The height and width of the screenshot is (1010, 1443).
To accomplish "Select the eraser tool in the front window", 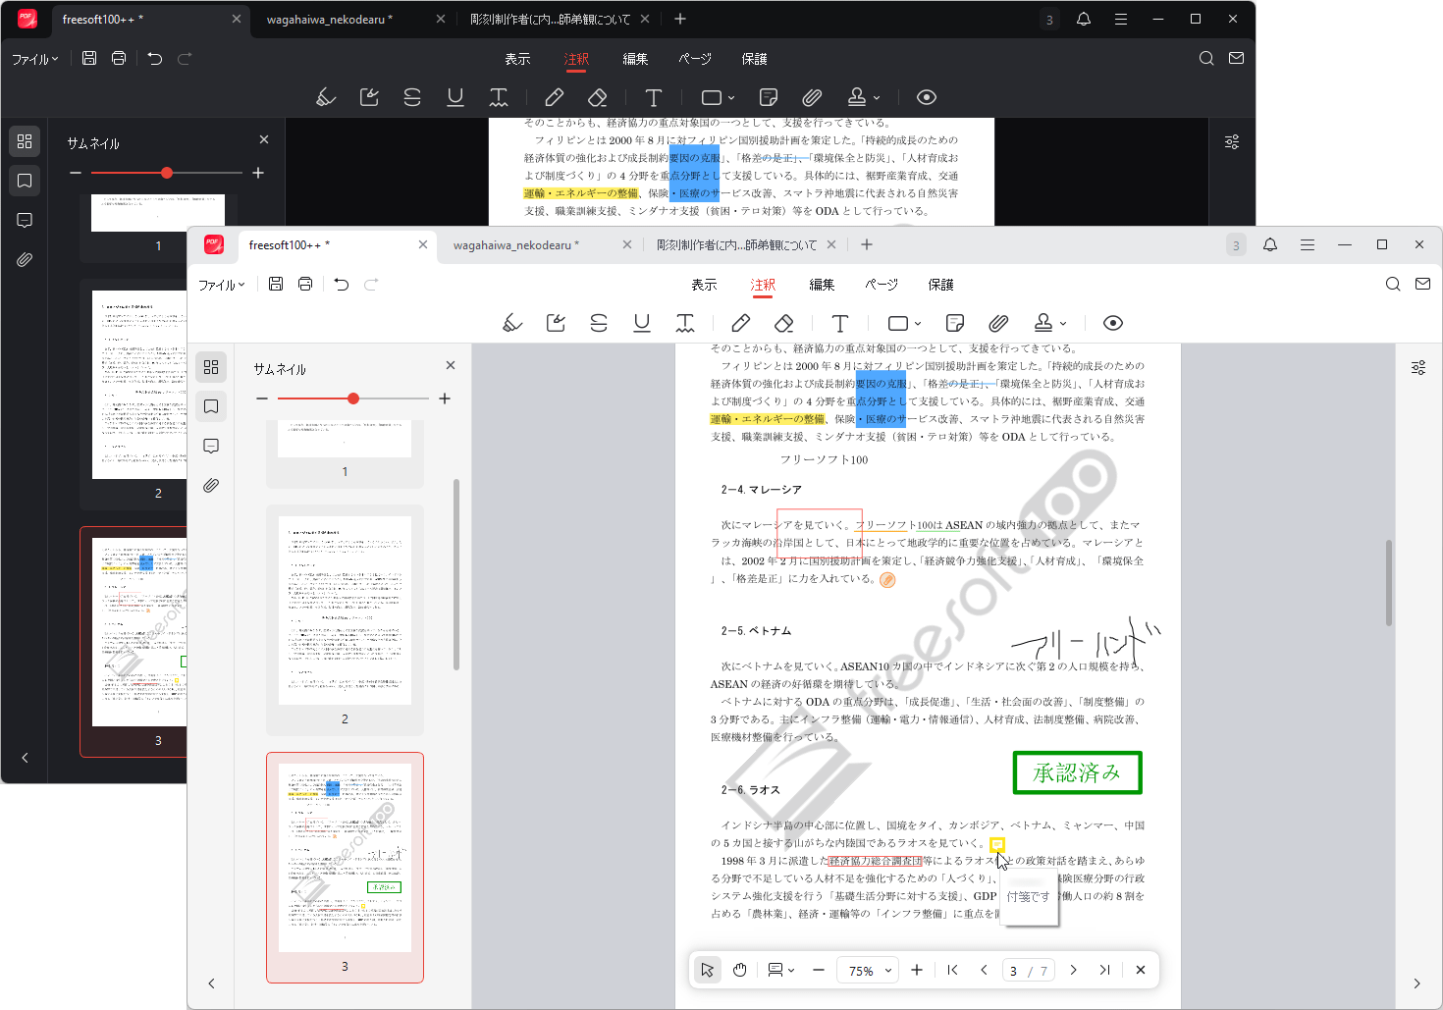I will point(783,323).
